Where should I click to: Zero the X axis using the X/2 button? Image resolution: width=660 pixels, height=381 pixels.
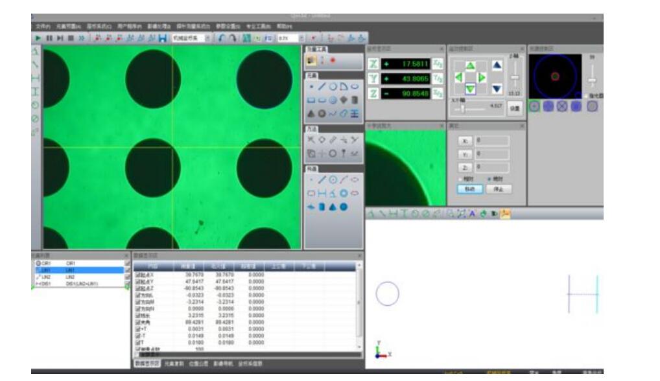[x=438, y=63]
